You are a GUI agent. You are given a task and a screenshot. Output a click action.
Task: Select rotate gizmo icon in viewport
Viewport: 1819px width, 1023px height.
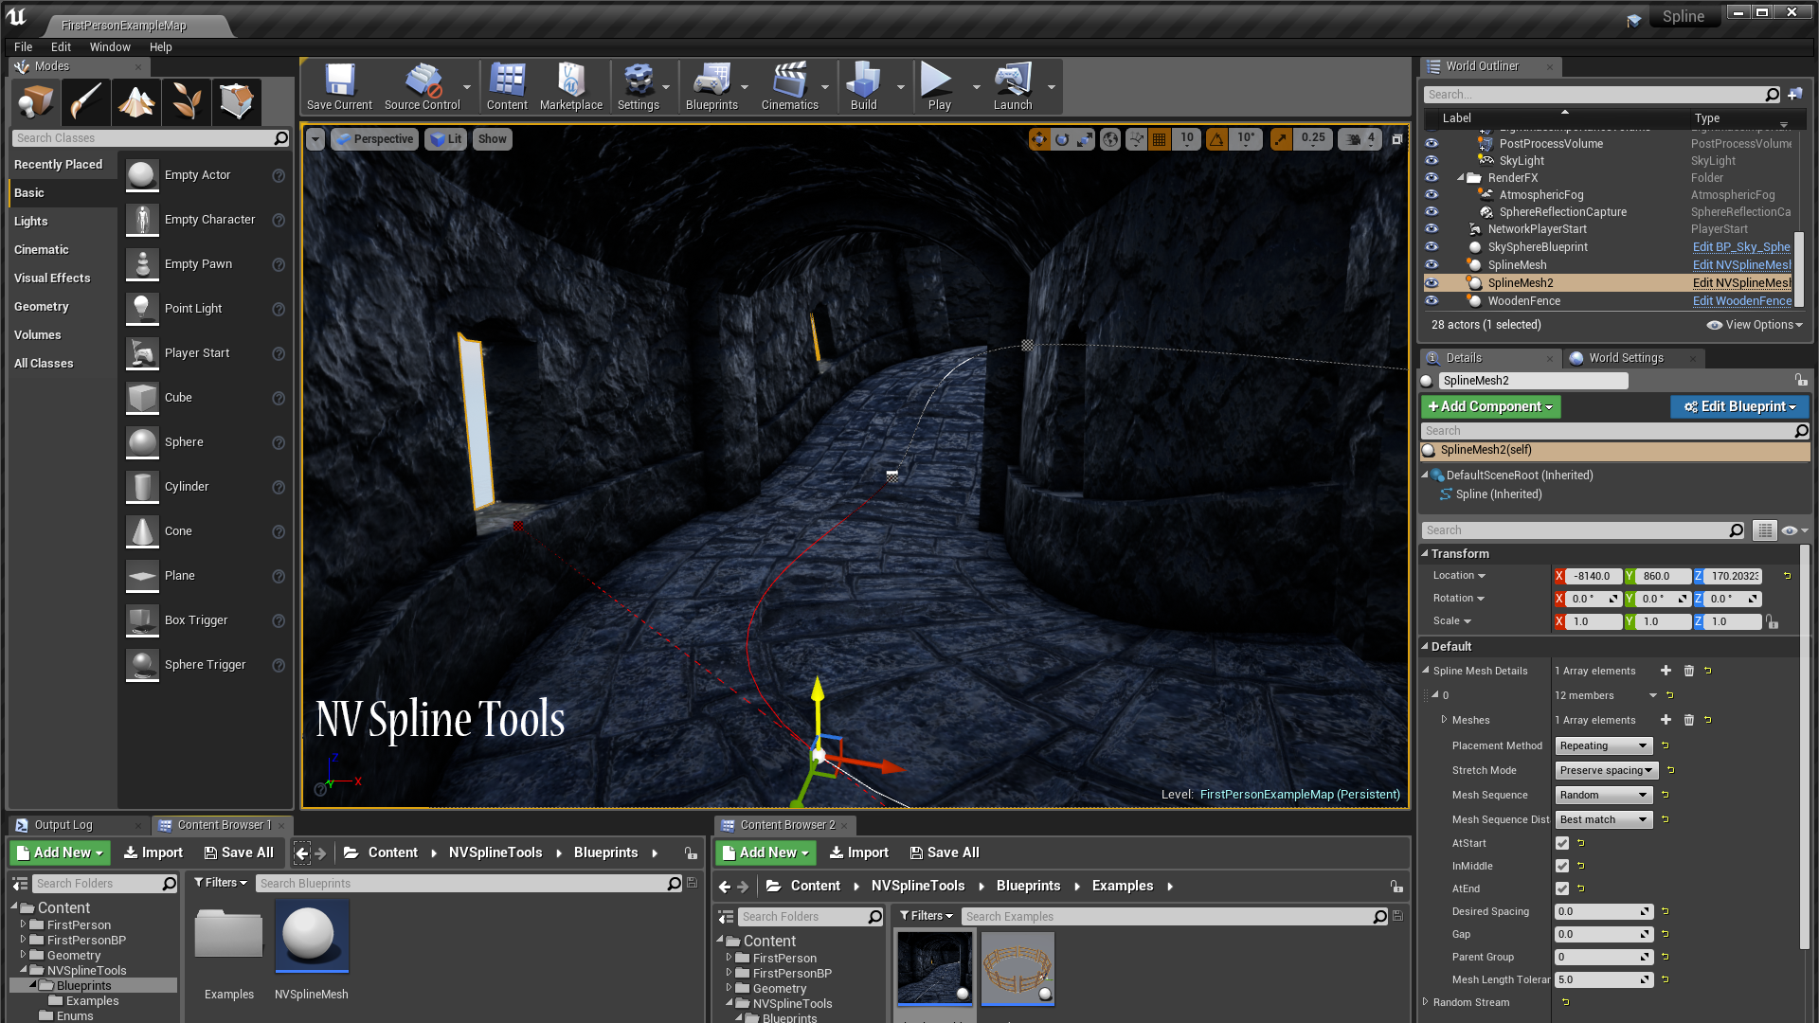(x=1062, y=139)
